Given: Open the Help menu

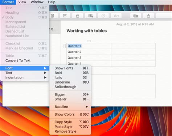Looking at the screenshot, I should pos(52,2).
